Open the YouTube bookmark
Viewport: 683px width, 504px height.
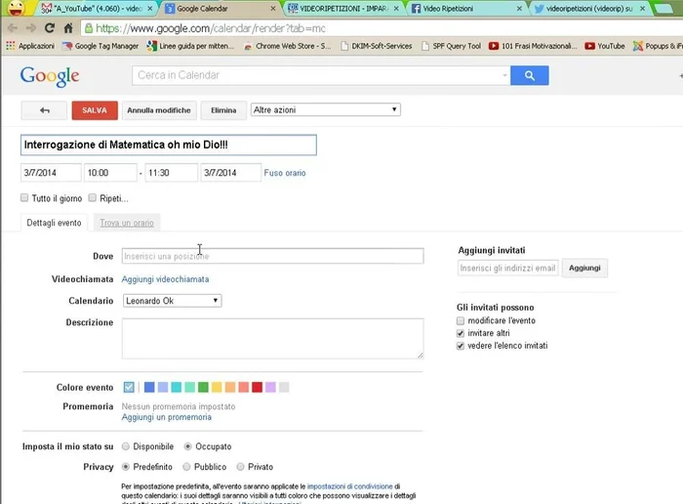(605, 46)
